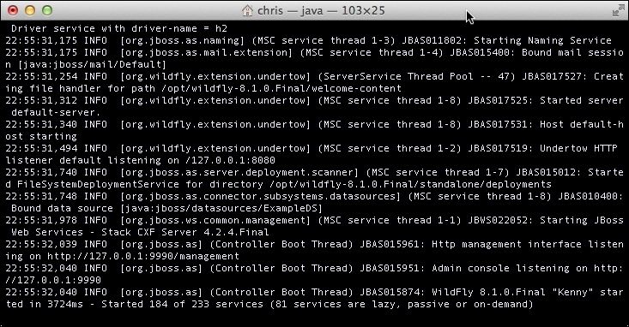Click the green zoom window button

47,10
